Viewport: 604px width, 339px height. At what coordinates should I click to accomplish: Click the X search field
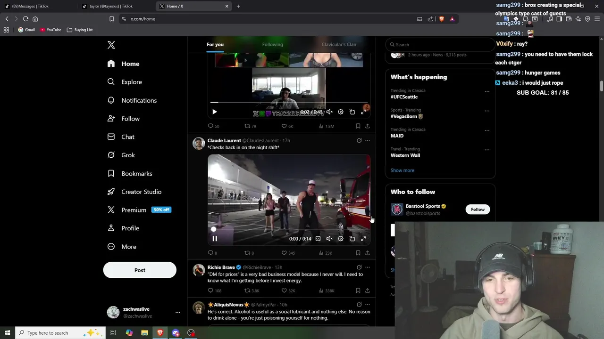tap(440, 44)
